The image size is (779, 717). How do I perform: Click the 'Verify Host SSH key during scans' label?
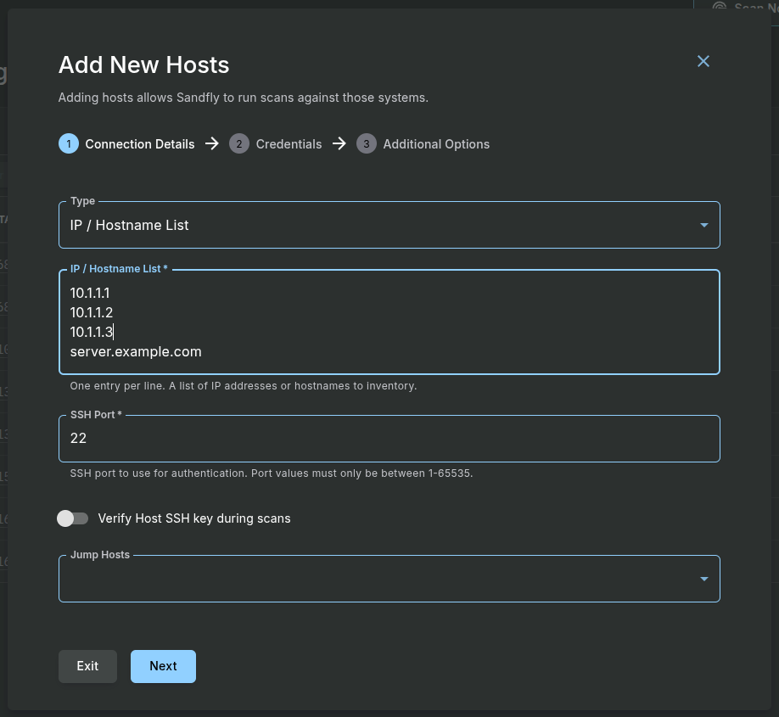pos(194,518)
